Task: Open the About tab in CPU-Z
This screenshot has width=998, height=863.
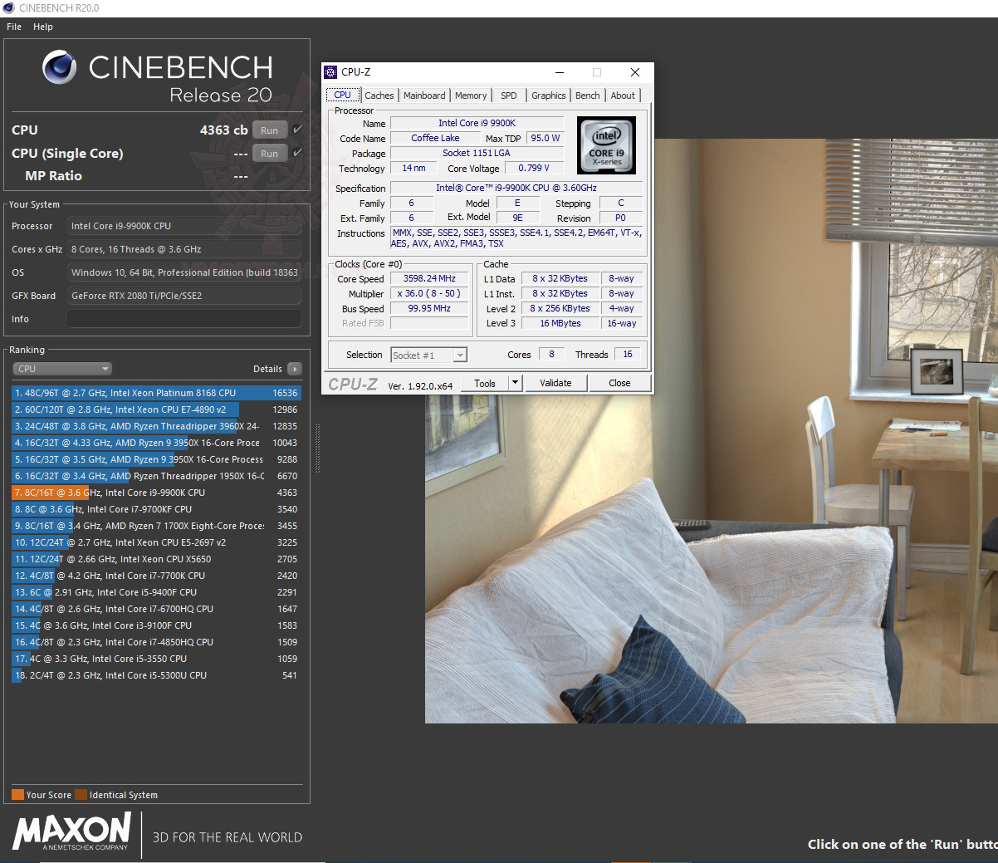Action: point(623,96)
